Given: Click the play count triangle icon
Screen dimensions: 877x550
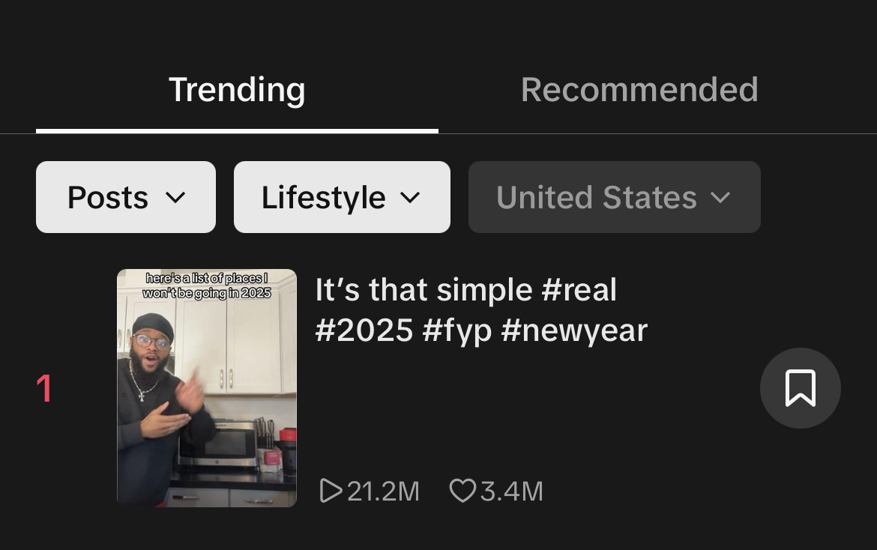Looking at the screenshot, I should (330, 491).
